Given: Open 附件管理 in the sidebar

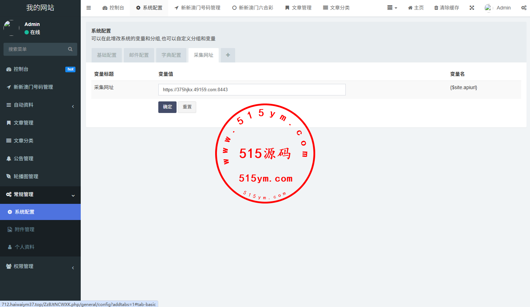Looking at the screenshot, I should (x=25, y=229).
